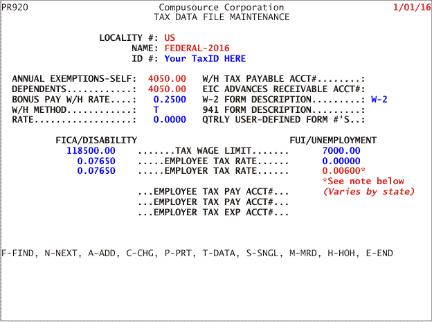Select annual exemptions-self value 4050.00
The width and height of the screenshot is (432, 322).
point(167,79)
